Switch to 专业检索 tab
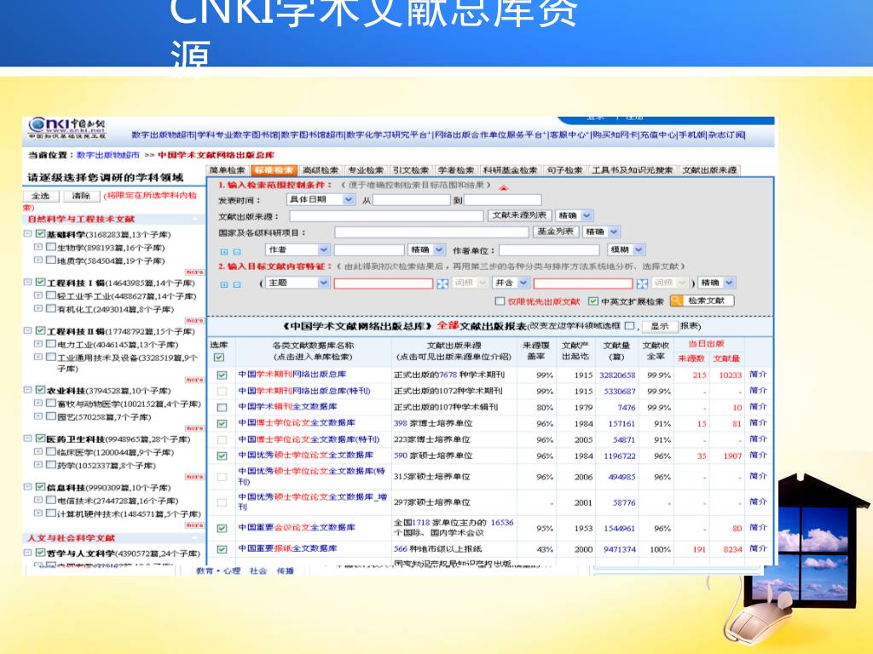The width and height of the screenshot is (873, 654). click(x=366, y=170)
